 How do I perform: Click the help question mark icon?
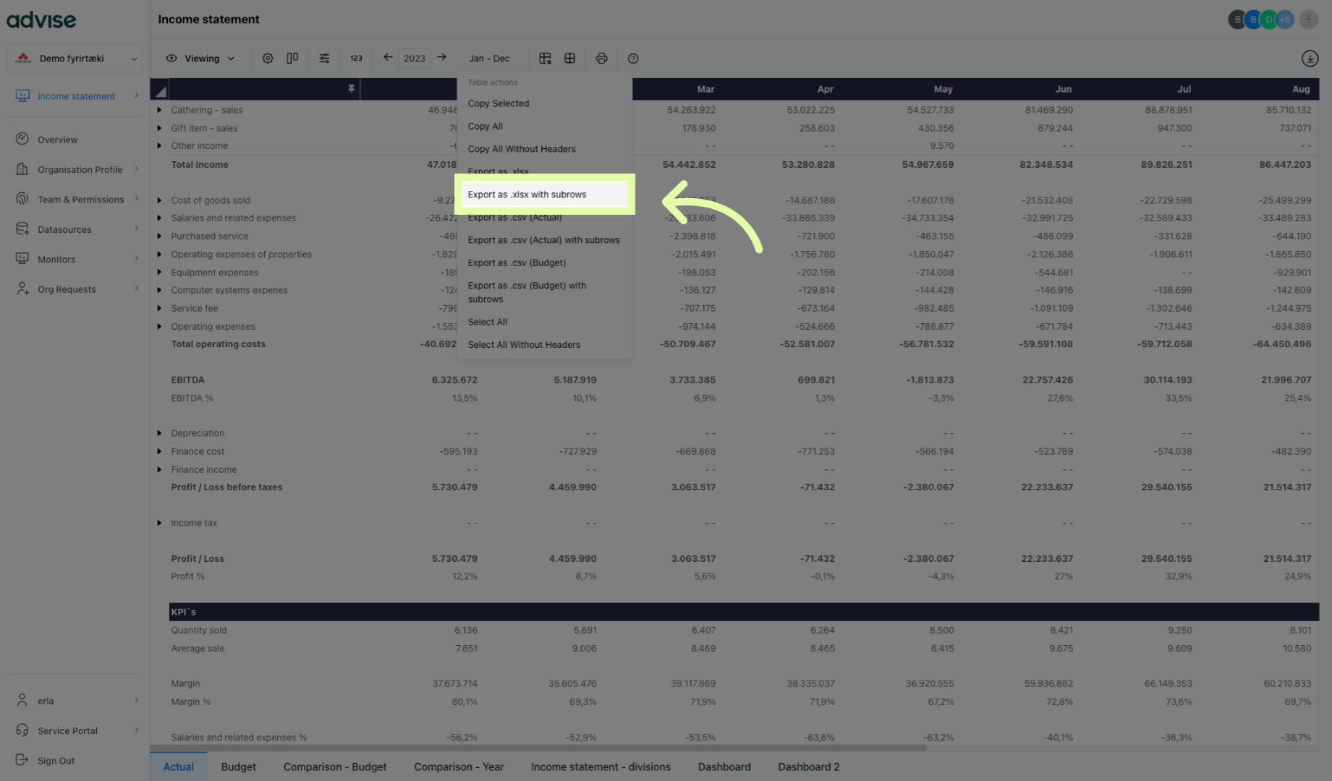633,58
